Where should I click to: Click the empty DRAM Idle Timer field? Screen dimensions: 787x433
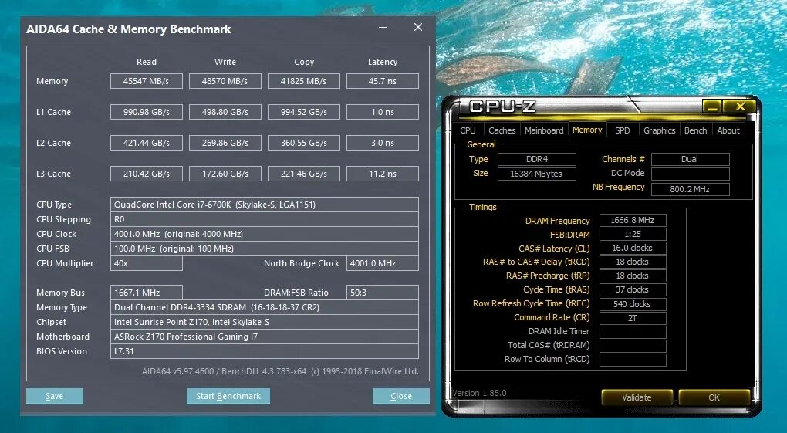(x=633, y=332)
